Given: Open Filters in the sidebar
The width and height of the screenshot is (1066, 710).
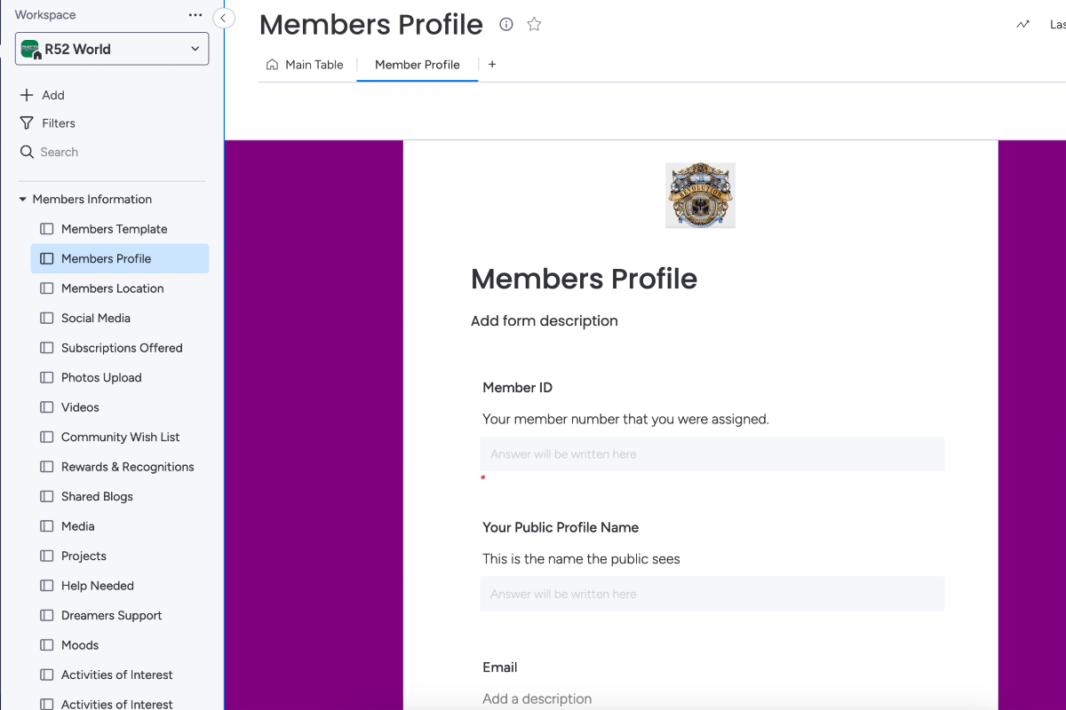Looking at the screenshot, I should click(48, 123).
